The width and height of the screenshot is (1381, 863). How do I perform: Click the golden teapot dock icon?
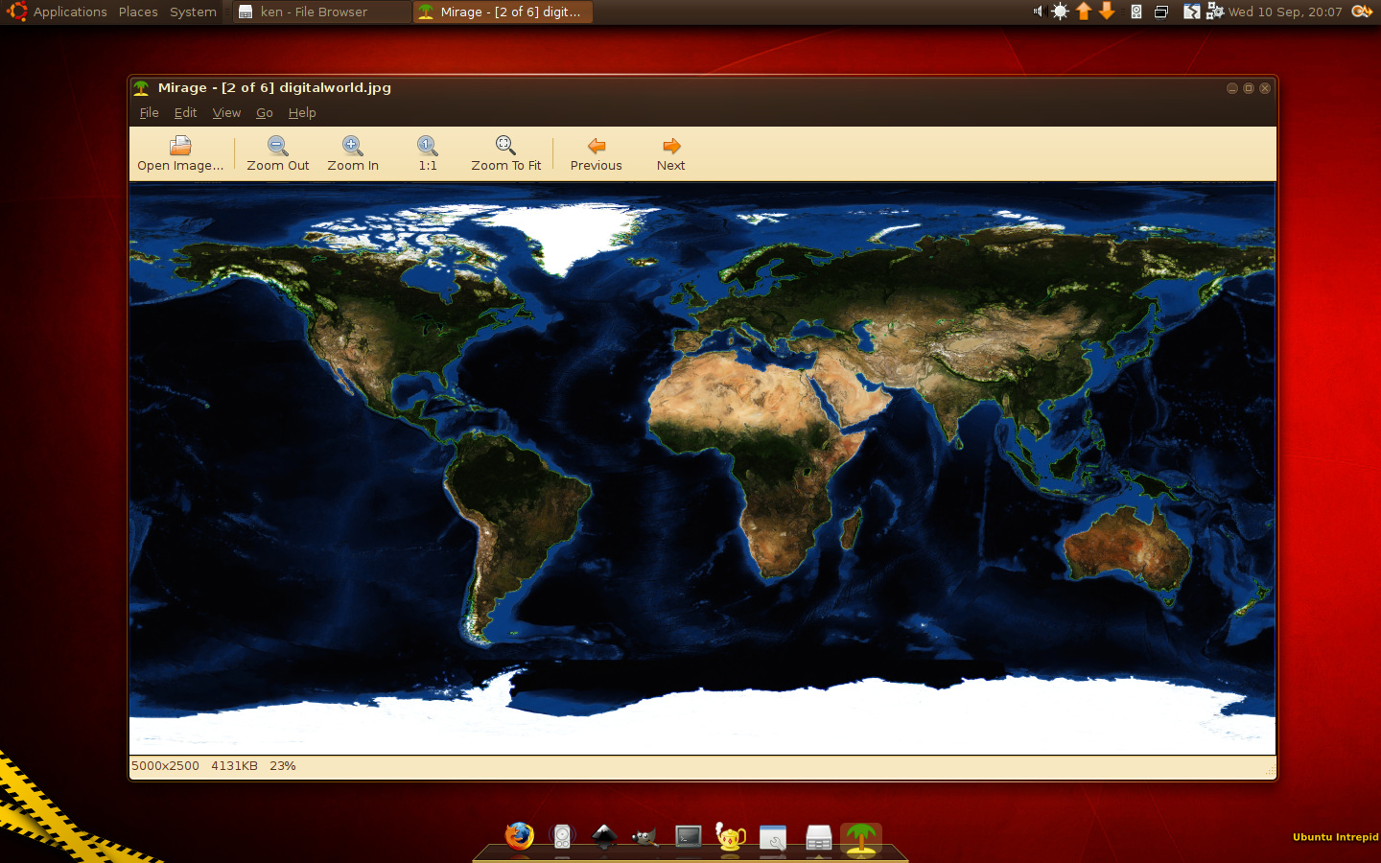point(731,837)
